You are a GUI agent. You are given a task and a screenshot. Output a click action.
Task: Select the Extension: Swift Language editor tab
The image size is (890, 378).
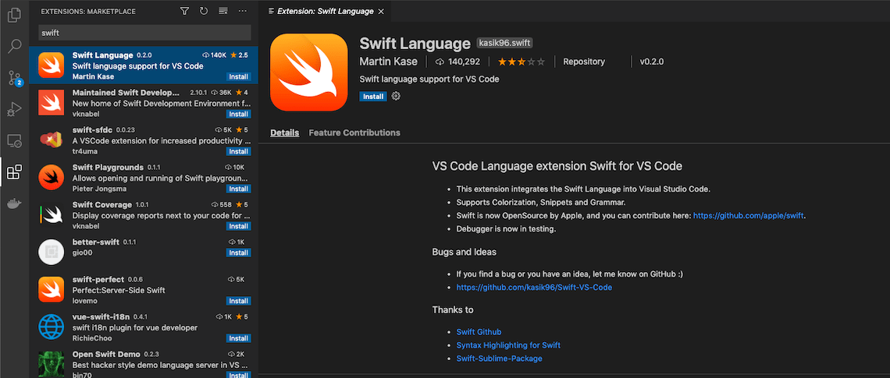pyautogui.click(x=326, y=12)
